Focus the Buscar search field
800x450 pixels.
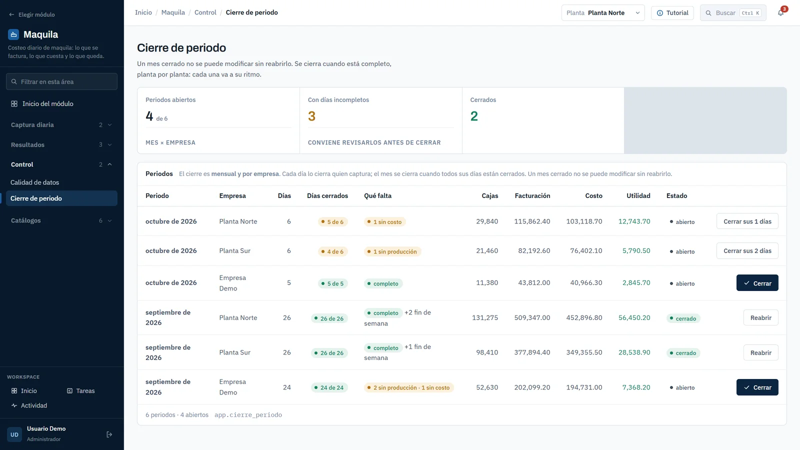(733, 13)
